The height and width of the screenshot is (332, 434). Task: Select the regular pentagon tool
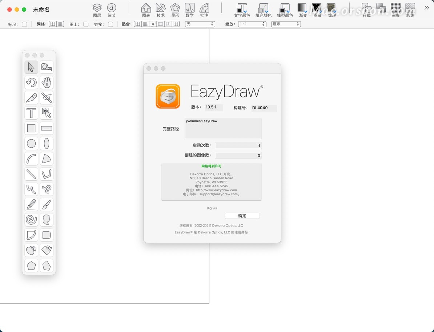pyautogui.click(x=31, y=265)
